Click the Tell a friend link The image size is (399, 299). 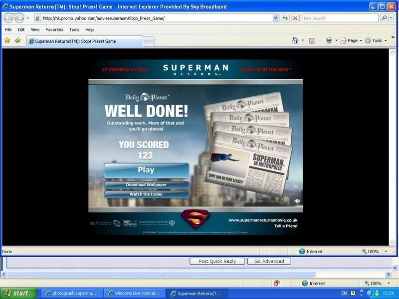point(286,226)
